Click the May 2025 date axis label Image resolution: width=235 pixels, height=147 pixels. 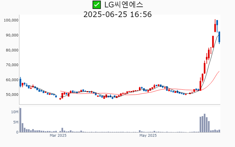148,136
